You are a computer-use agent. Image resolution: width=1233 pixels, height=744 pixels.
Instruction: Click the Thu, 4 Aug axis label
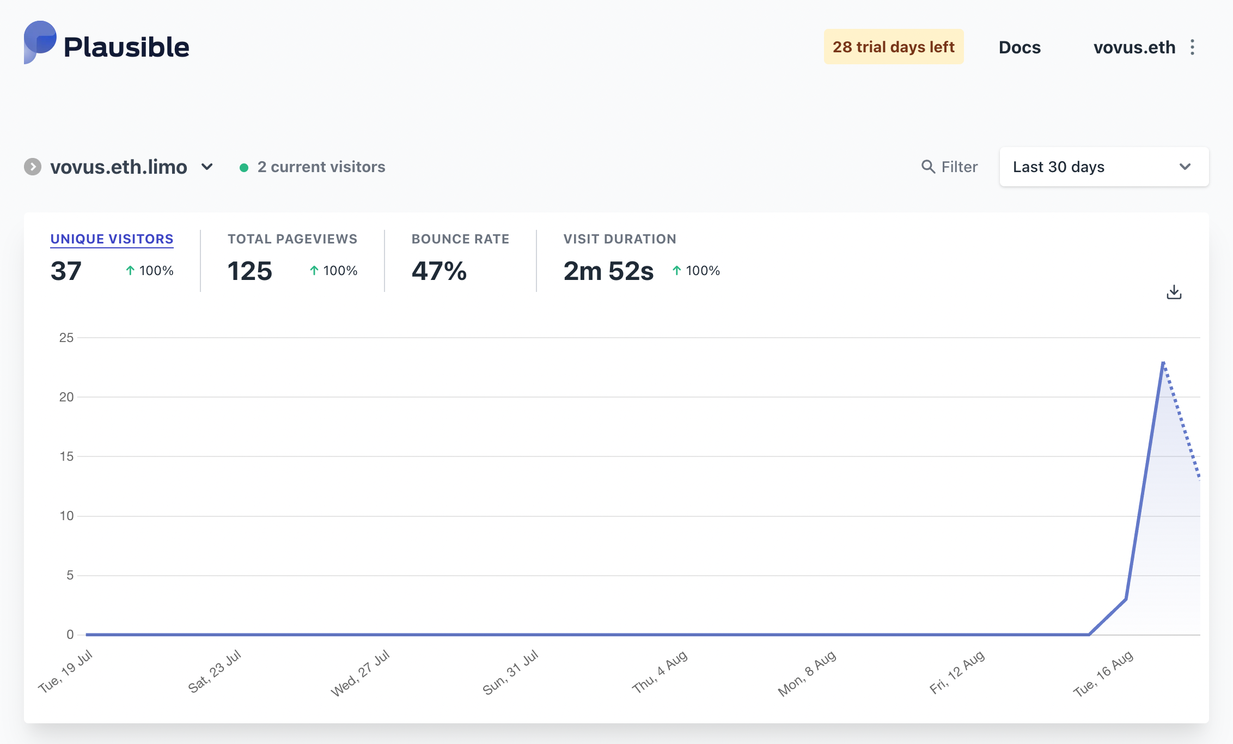pos(660,672)
